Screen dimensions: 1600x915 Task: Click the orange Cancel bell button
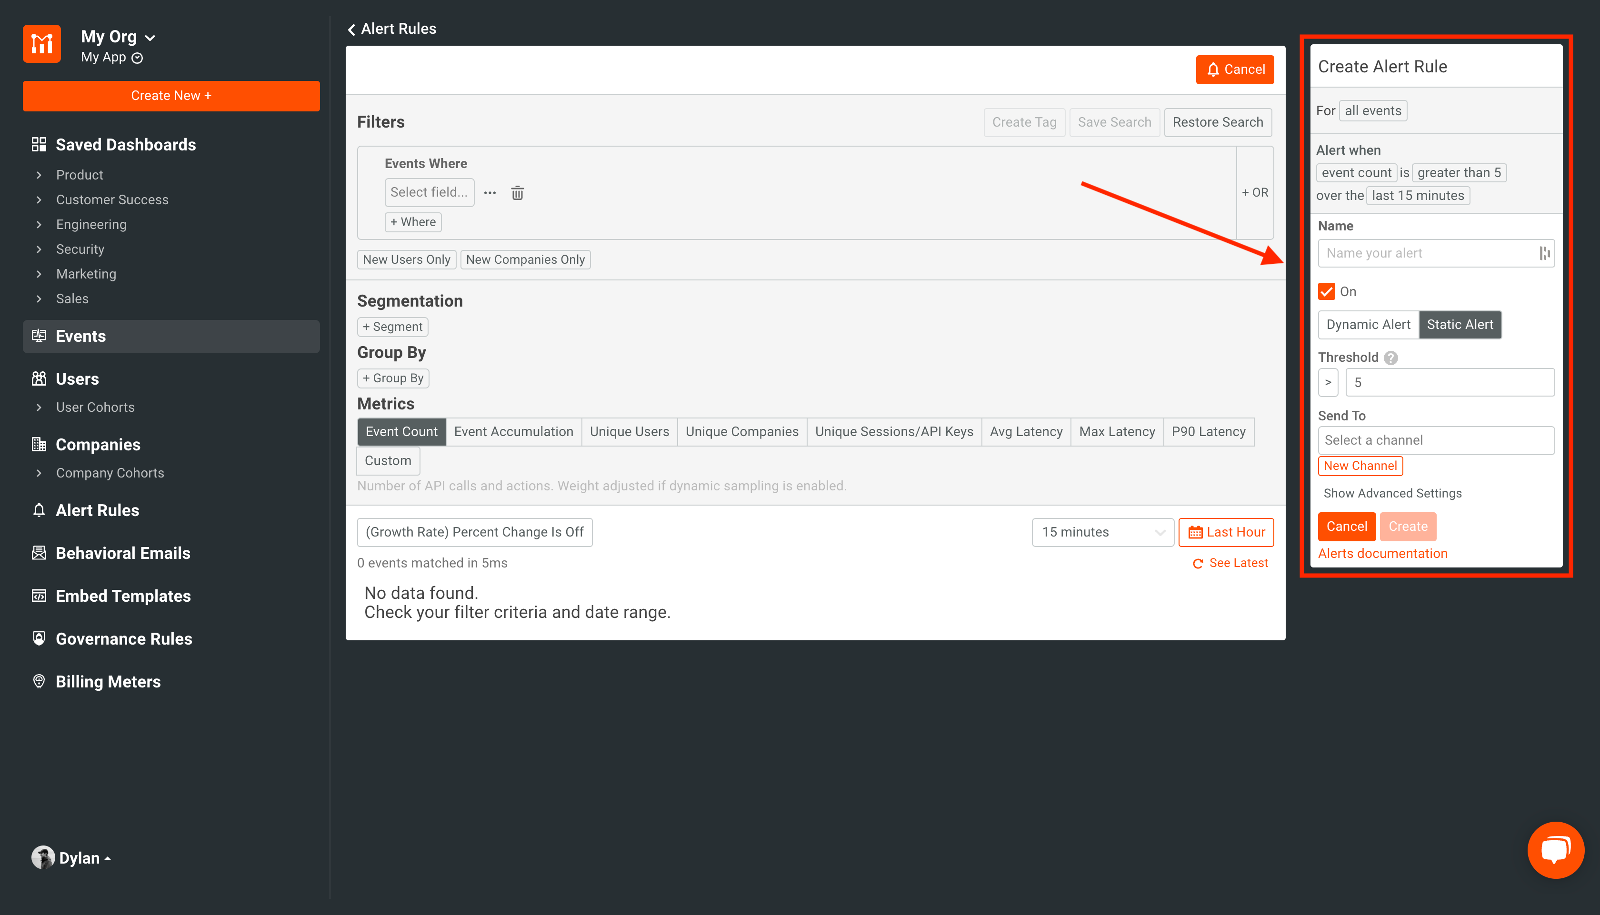coord(1235,69)
